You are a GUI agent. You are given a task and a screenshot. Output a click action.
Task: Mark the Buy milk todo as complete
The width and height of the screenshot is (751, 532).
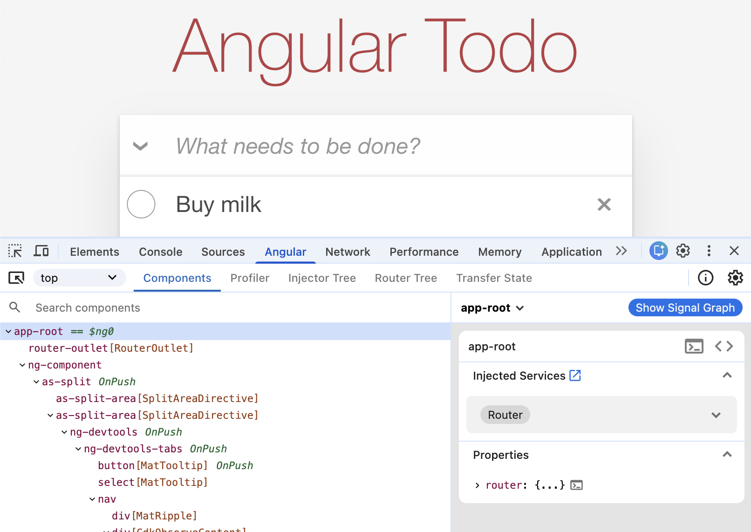tap(141, 204)
